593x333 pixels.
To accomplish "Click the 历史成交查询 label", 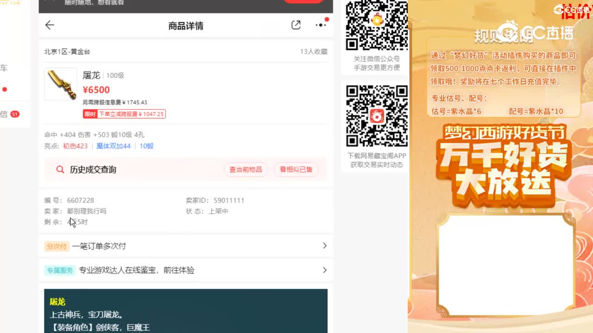I will point(93,170).
